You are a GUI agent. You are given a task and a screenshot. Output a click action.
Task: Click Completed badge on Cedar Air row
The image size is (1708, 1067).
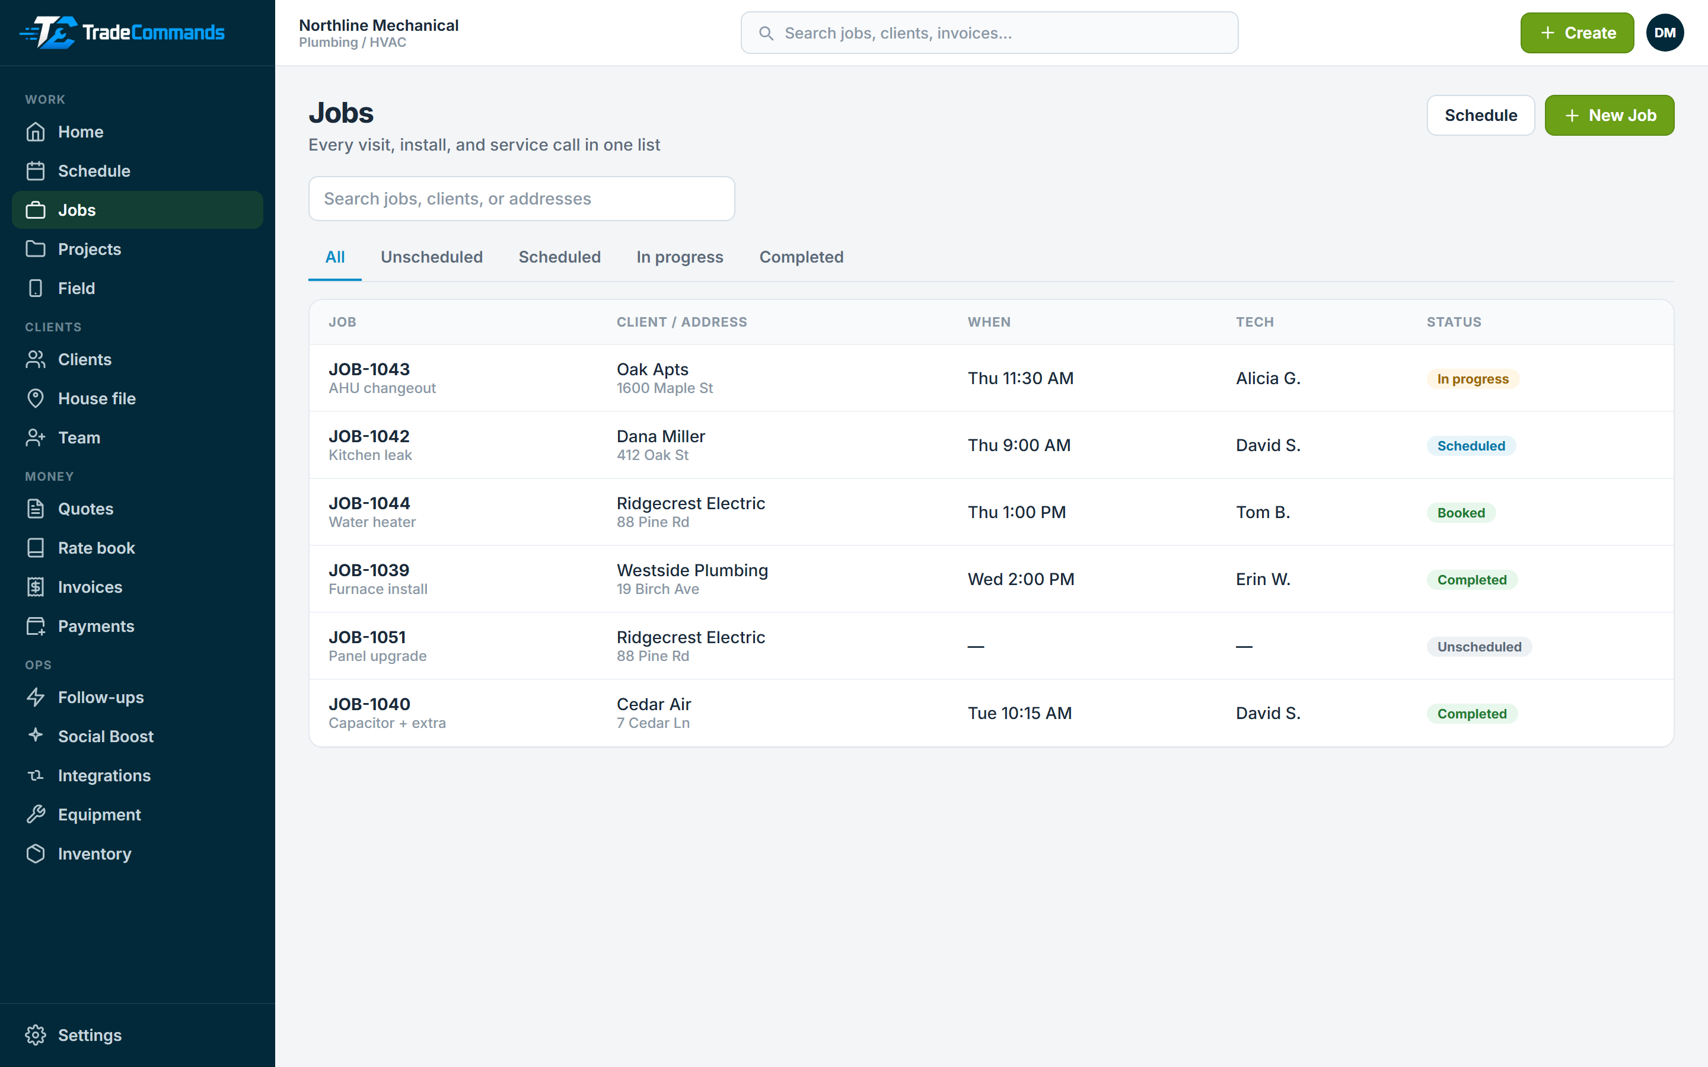click(x=1471, y=714)
